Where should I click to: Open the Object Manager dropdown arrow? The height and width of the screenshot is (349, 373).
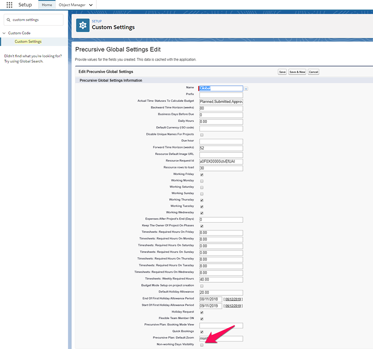[91, 5]
